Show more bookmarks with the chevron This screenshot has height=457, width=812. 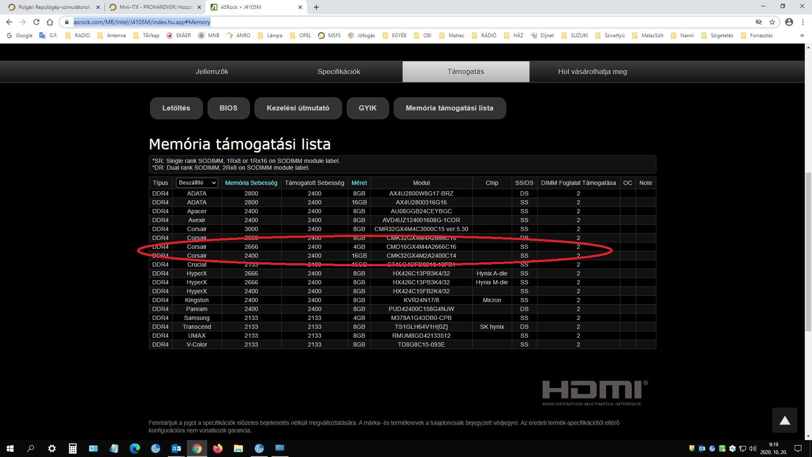[802, 36]
